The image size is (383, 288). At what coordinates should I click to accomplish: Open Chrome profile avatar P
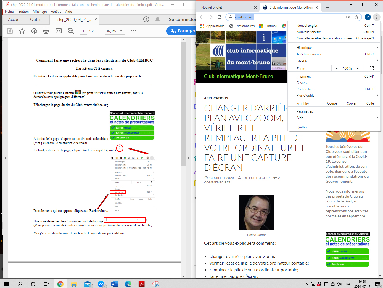pyautogui.click(x=368, y=17)
